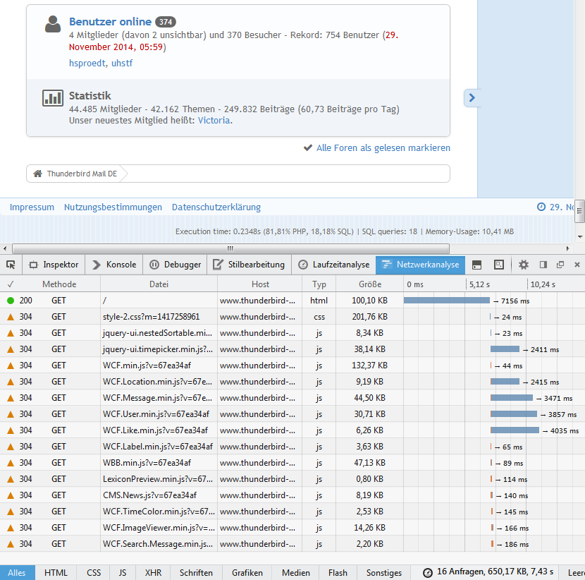This screenshot has height=580, width=585.
Task: Open user profile hsproedt
Action: [x=87, y=63]
